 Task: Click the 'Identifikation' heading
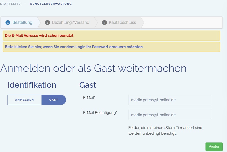[32, 85]
